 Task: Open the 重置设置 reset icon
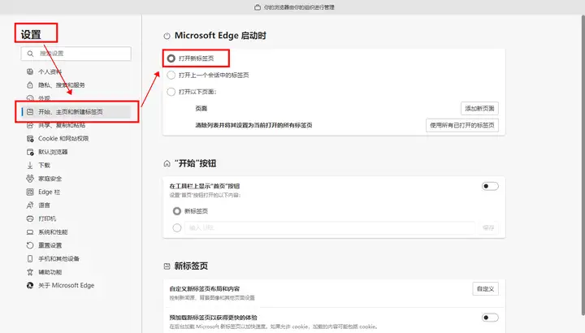click(x=30, y=245)
